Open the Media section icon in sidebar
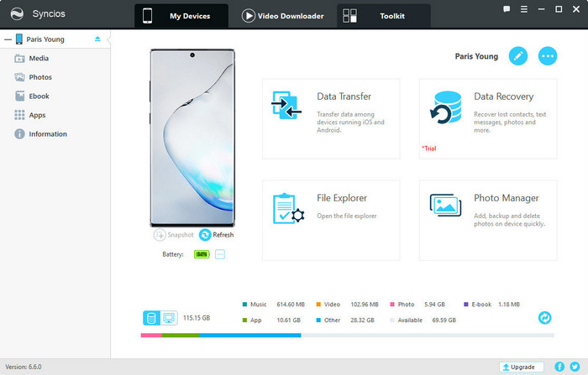Image resolution: width=588 pixels, height=375 pixels. [19, 59]
